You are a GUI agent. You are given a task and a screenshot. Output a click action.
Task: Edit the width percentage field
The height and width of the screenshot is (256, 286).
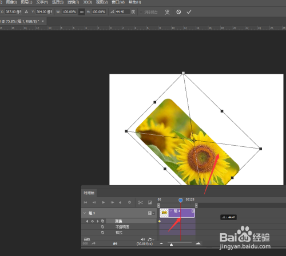(69, 12)
